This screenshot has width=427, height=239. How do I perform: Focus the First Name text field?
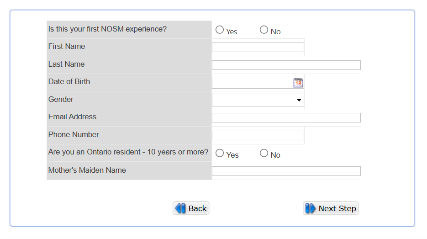[x=258, y=47]
